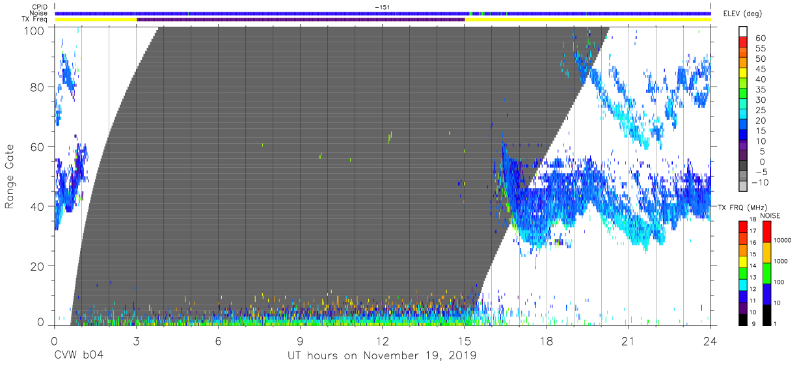Click the purple segment of the TX Freq bar

point(301,20)
